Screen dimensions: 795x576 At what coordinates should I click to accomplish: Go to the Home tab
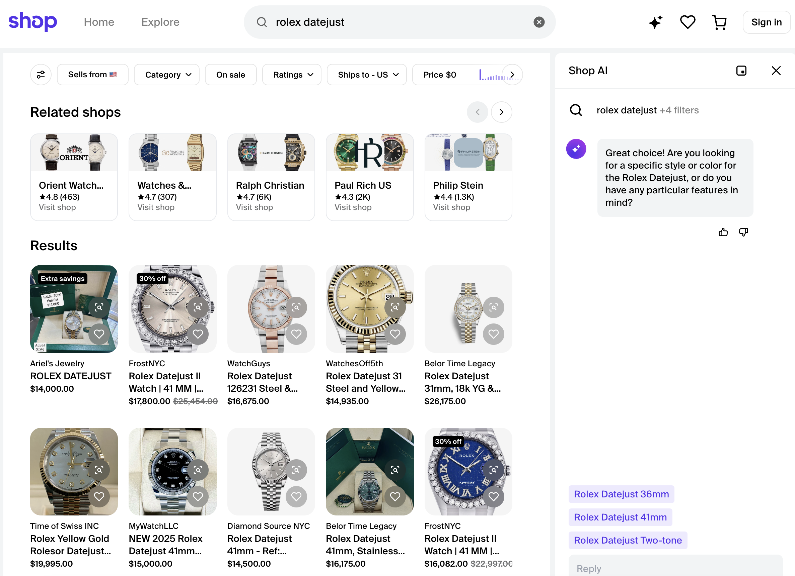99,22
